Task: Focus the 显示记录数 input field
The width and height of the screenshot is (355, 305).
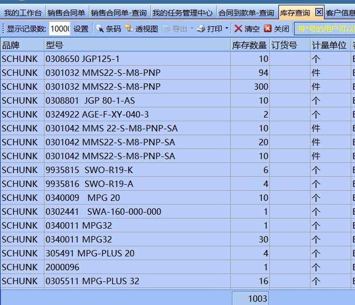Action: (60, 29)
